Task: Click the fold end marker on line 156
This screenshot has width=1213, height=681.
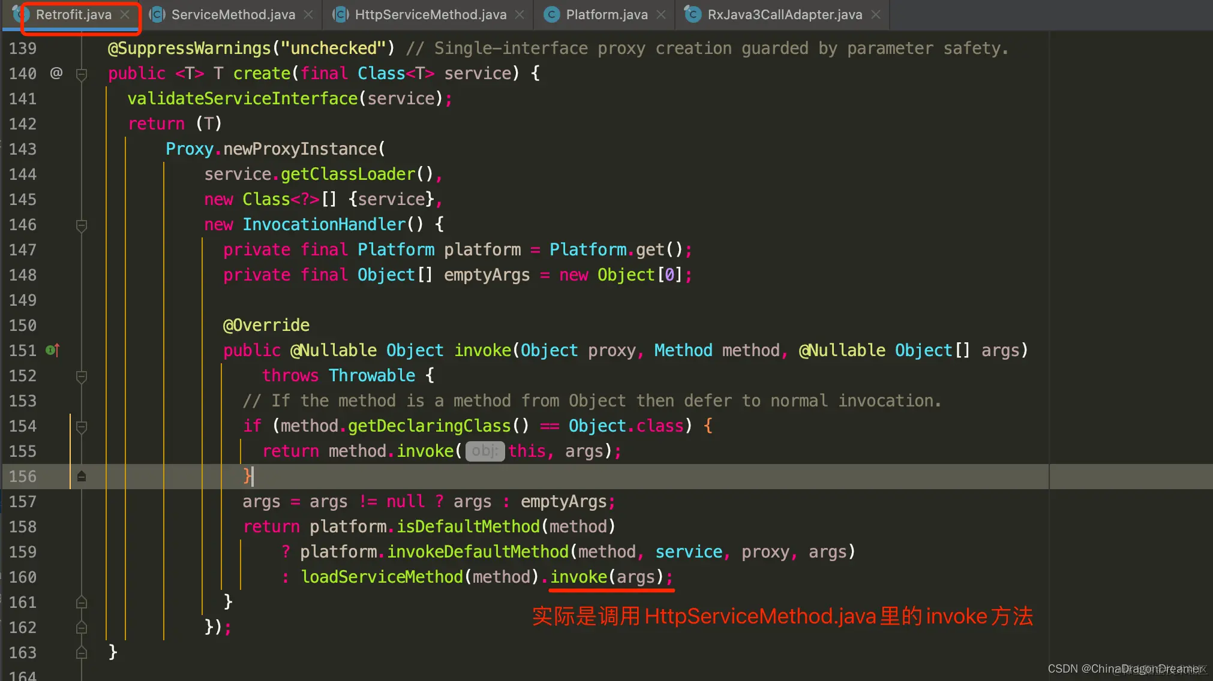Action: [x=82, y=477]
